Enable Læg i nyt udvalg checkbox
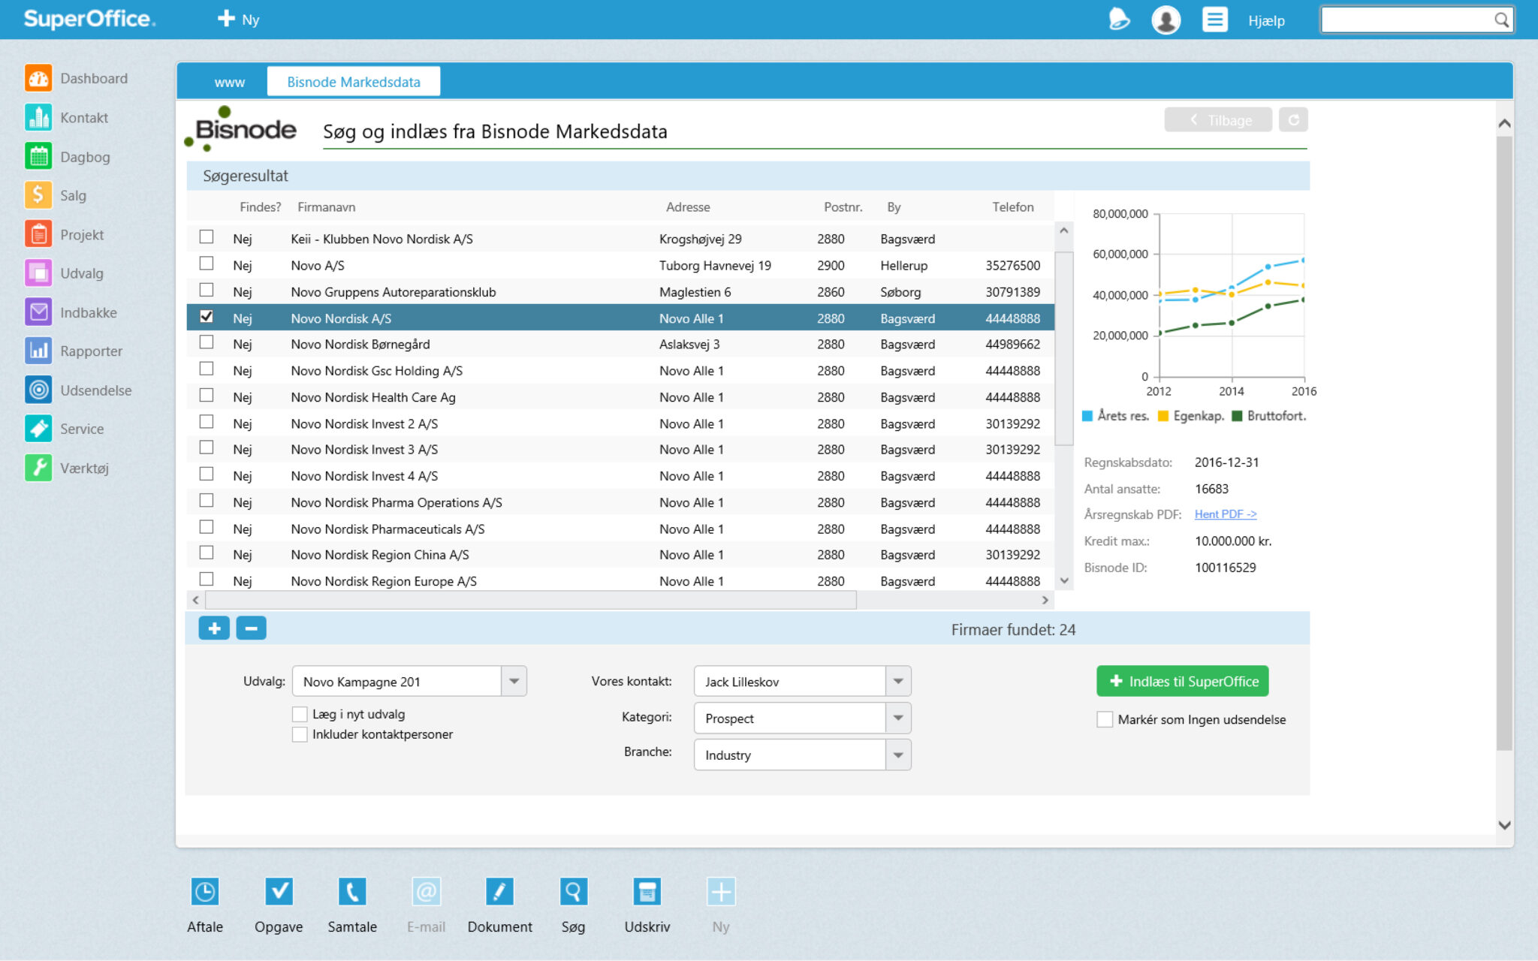 tap(300, 714)
